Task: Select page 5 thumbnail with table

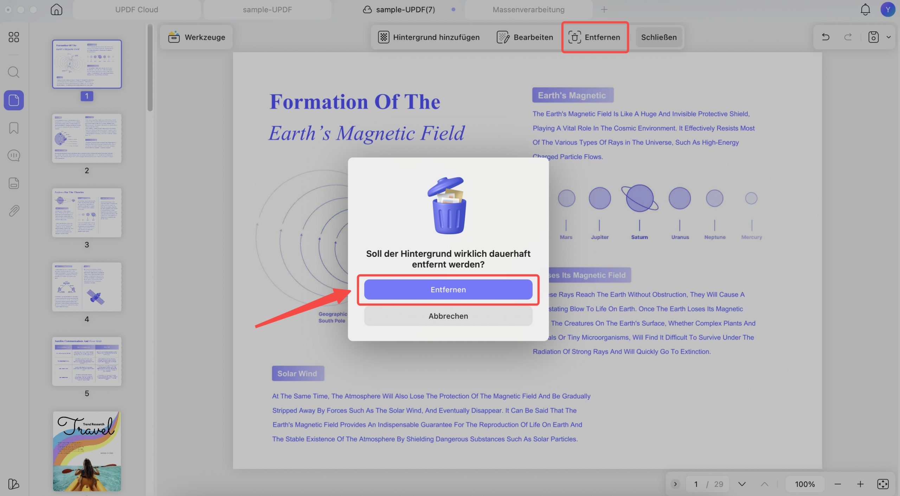Action: pyautogui.click(x=87, y=361)
